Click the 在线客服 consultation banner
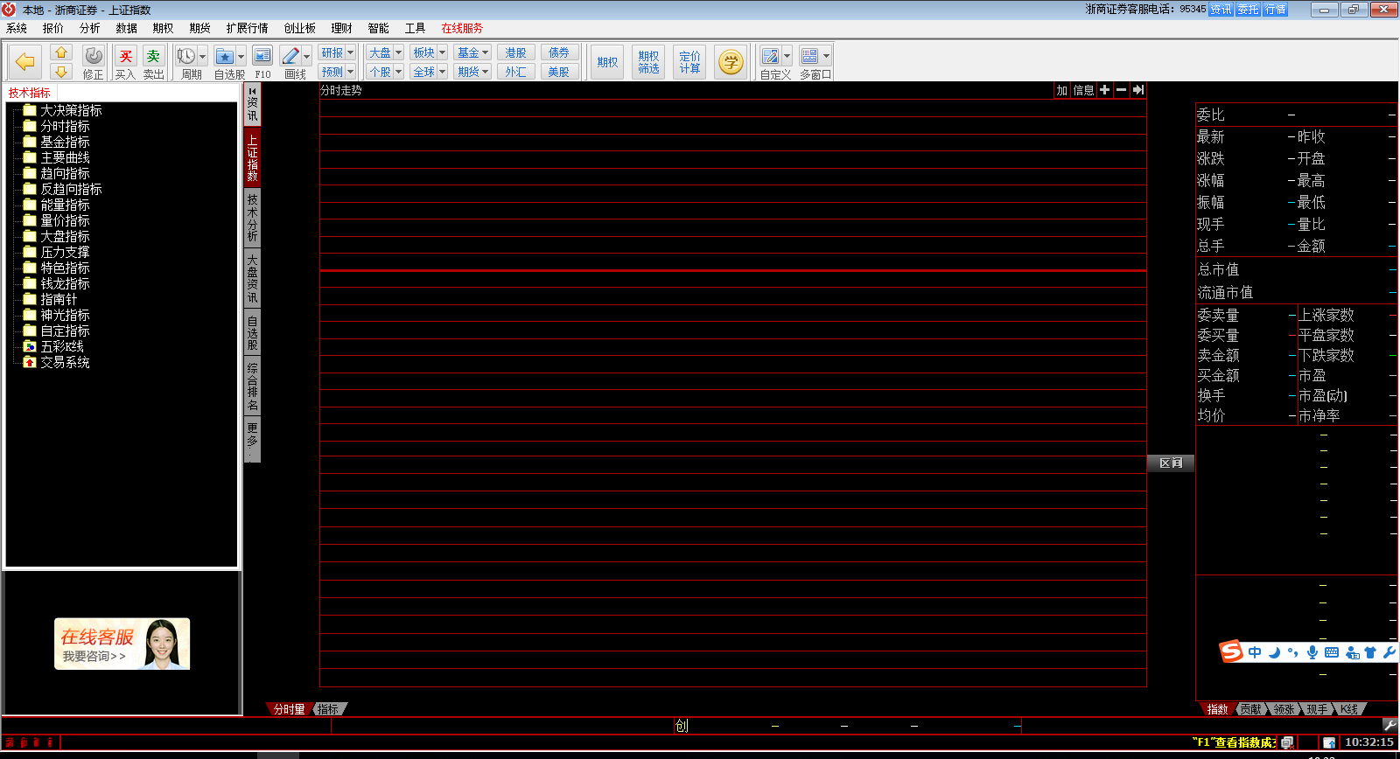The height and width of the screenshot is (759, 1400). point(122,644)
